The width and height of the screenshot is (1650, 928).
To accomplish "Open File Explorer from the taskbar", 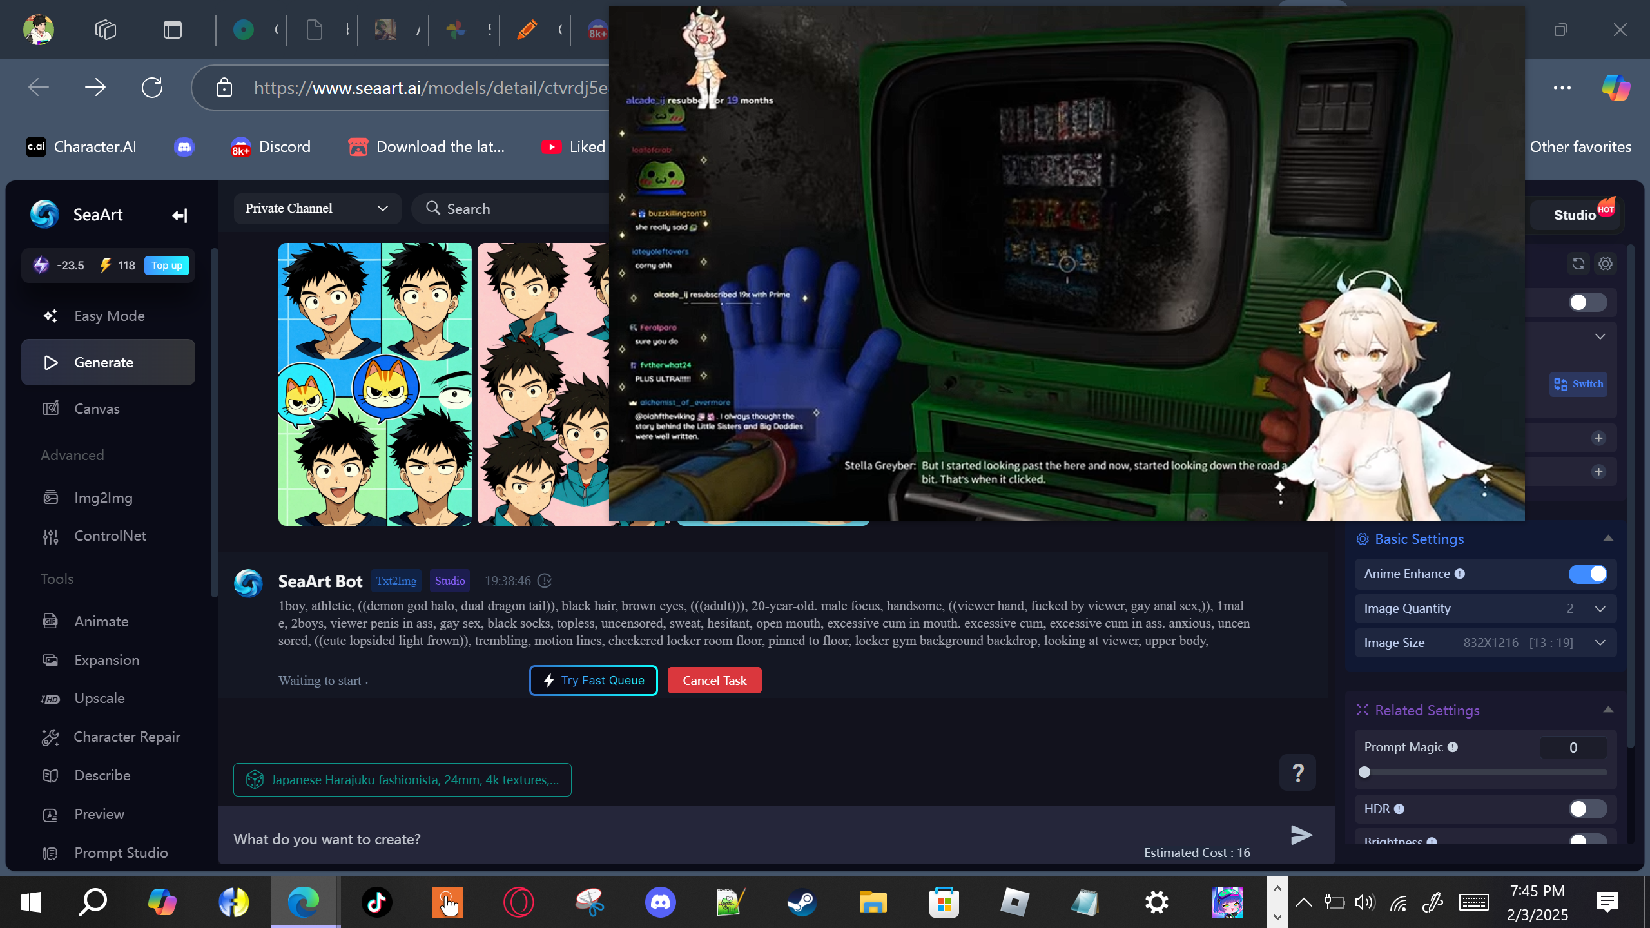I will (x=873, y=902).
